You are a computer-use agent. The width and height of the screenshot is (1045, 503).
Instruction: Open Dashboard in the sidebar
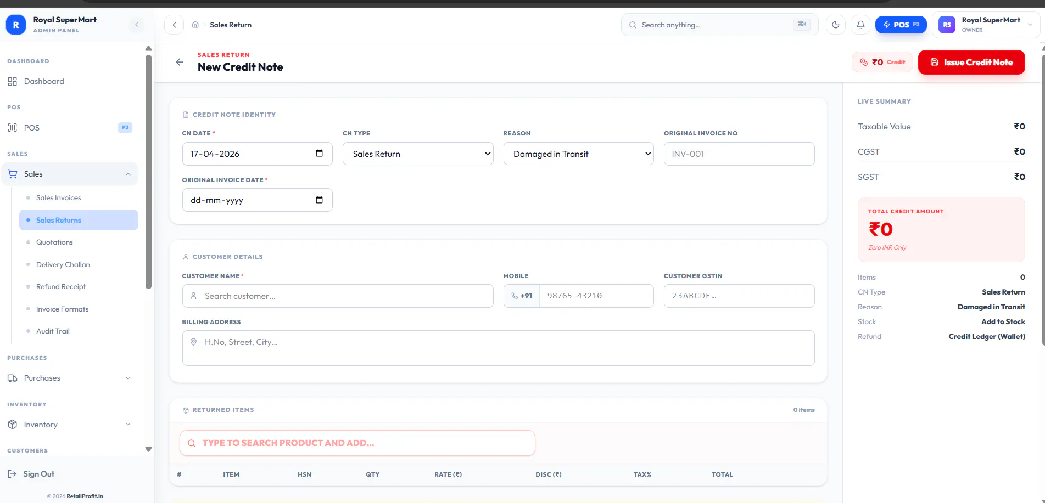point(69,81)
